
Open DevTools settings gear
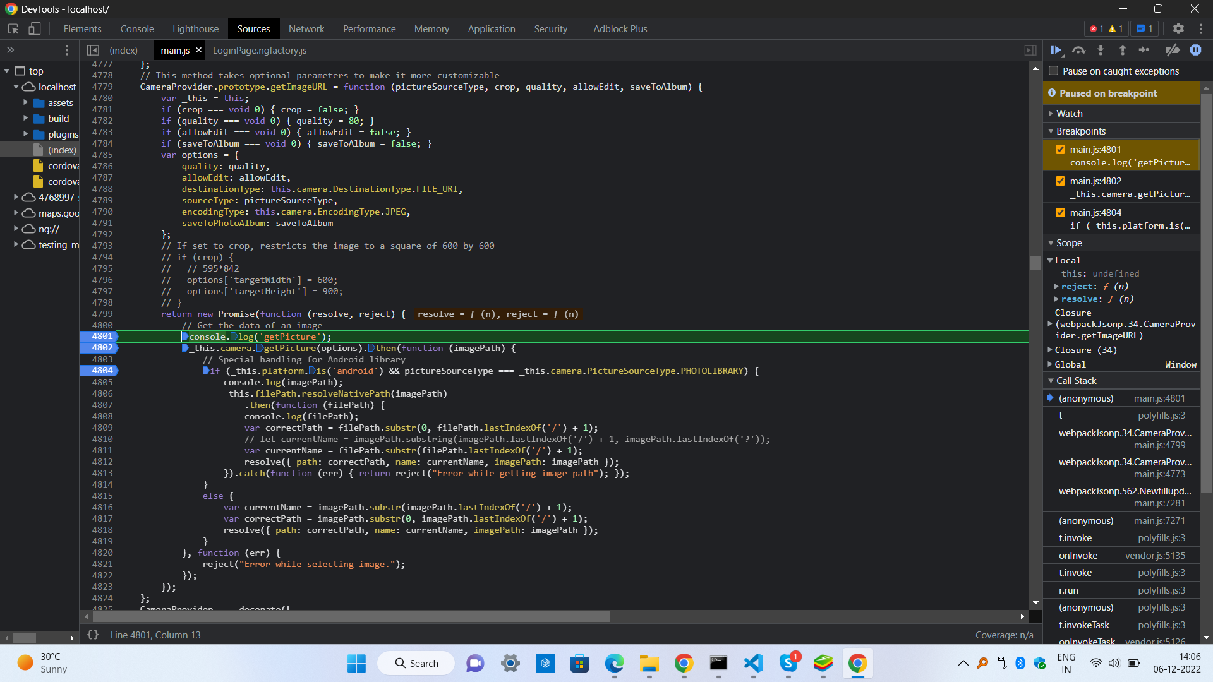tap(1178, 28)
